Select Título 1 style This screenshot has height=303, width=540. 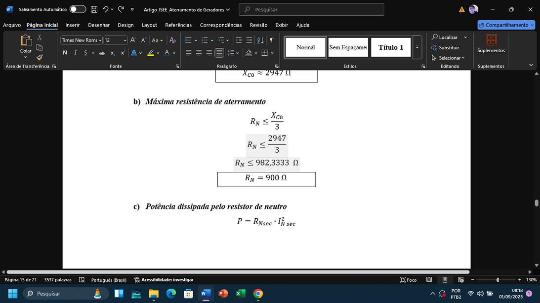click(x=390, y=47)
